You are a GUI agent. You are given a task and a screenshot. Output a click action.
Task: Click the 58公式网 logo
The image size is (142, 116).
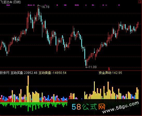(x=88, y=107)
